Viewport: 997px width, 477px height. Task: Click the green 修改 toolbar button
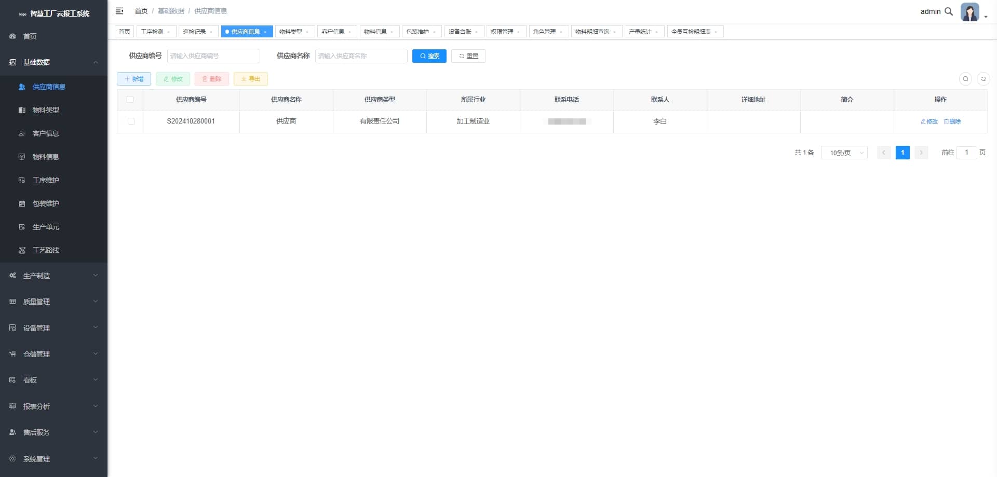[173, 79]
